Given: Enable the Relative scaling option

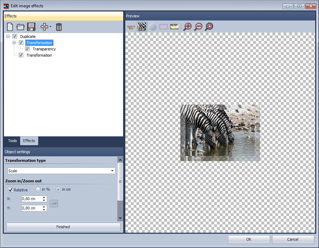Looking at the screenshot, I should pos(10,190).
